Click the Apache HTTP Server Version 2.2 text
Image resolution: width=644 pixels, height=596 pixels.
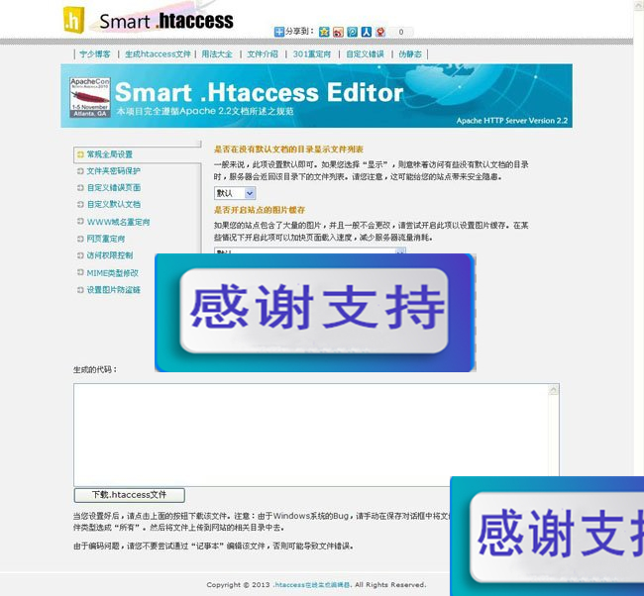click(512, 121)
